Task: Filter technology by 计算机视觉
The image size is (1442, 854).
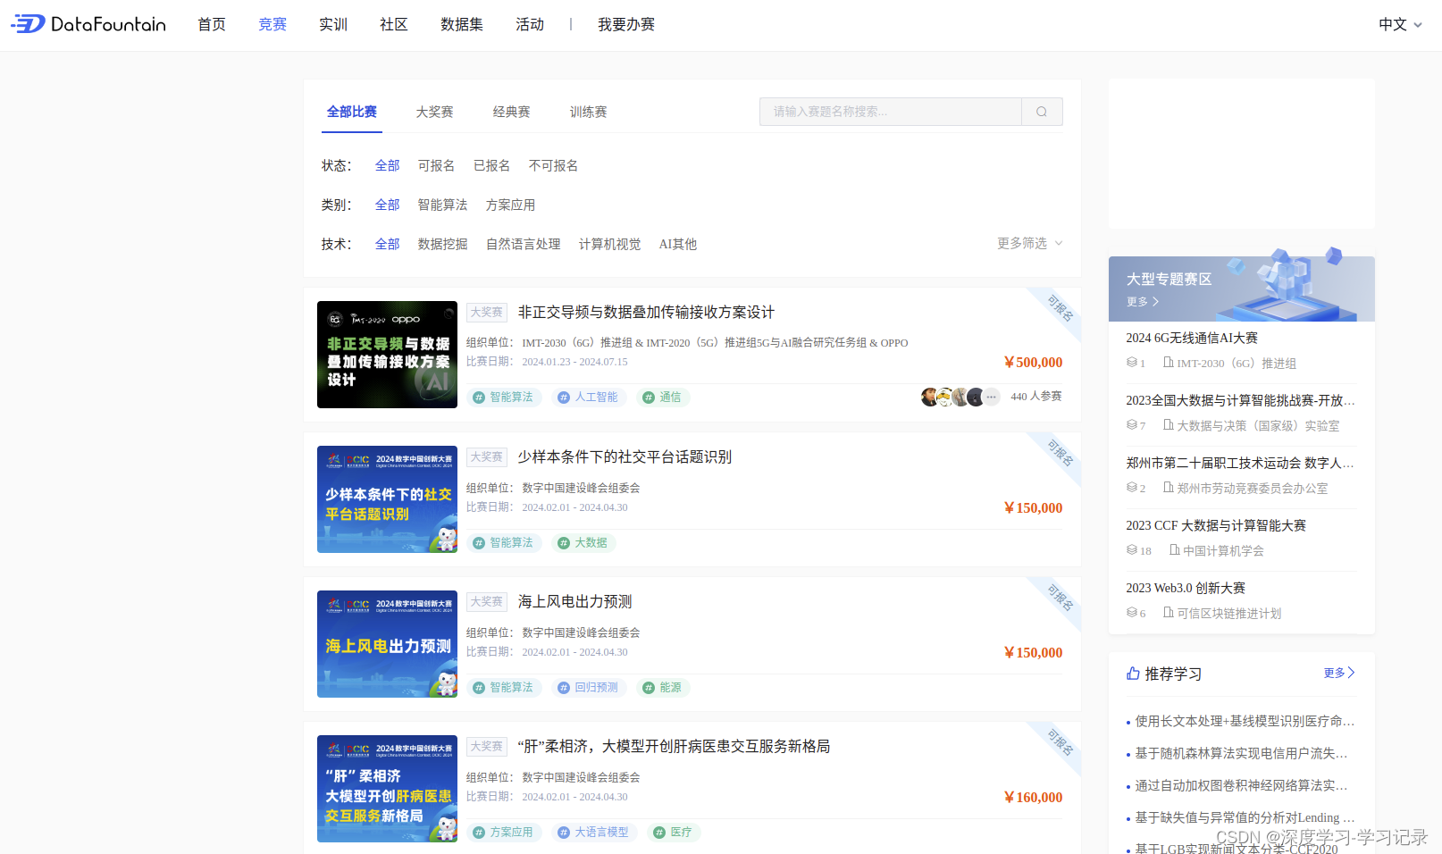Action: point(610,244)
